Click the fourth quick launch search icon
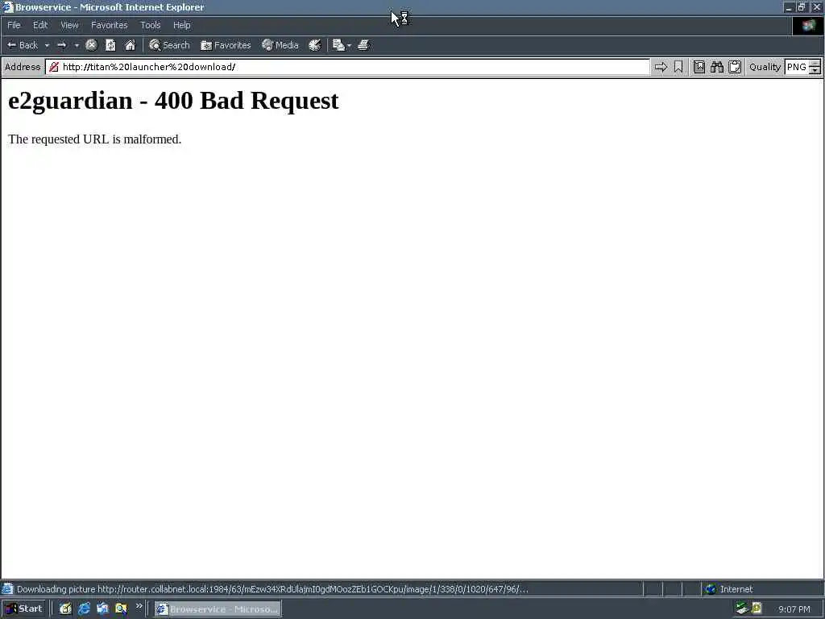Image resolution: width=825 pixels, height=619 pixels. pyautogui.click(x=121, y=609)
